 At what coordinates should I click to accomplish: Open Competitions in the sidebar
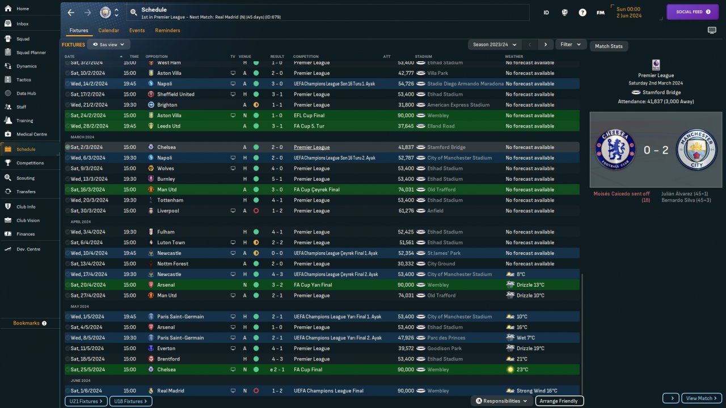click(x=29, y=163)
